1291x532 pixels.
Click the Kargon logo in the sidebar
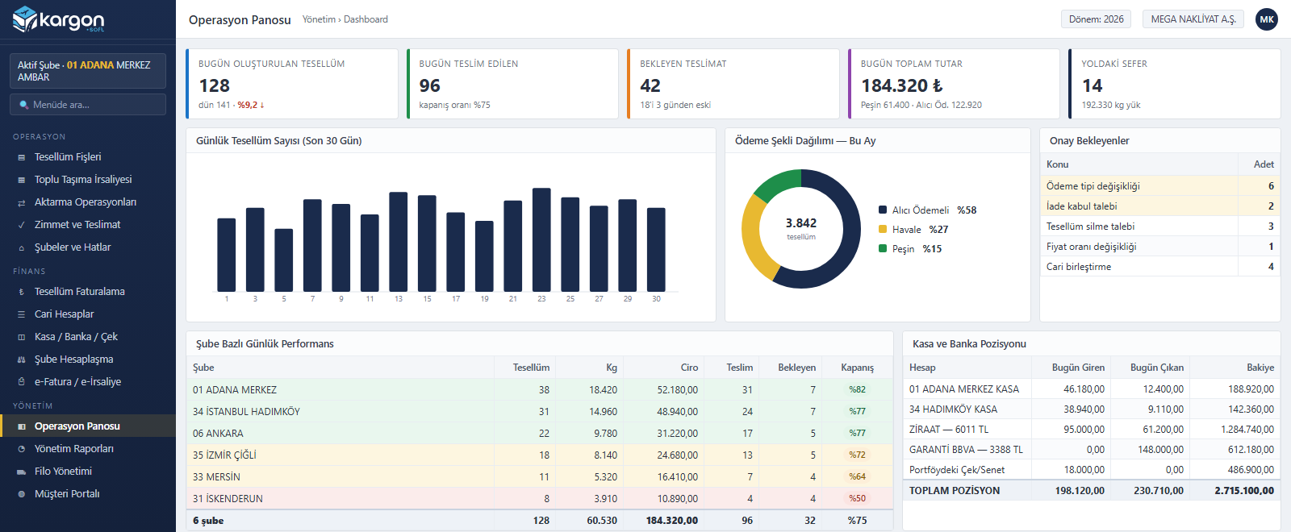pyautogui.click(x=59, y=19)
